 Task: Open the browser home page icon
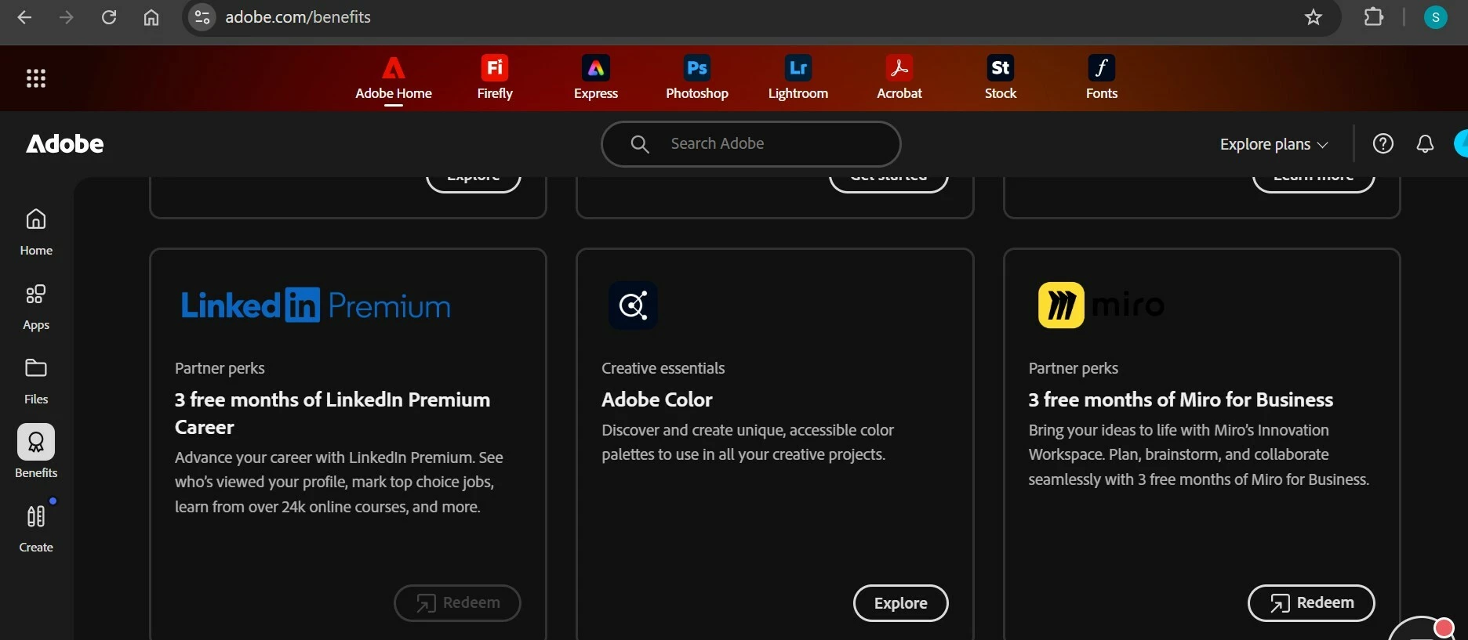[151, 17]
